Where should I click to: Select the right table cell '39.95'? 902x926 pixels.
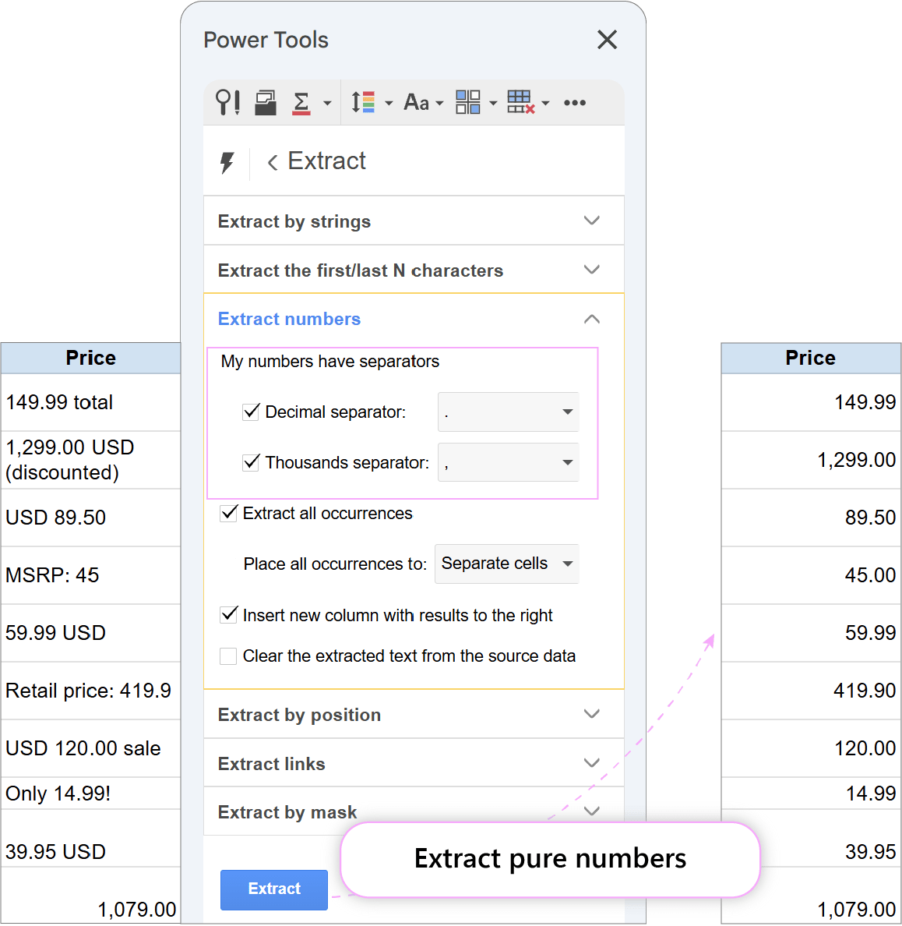(811, 839)
